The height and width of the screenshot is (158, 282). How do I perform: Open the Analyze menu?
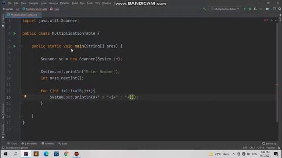[x=53, y=3]
